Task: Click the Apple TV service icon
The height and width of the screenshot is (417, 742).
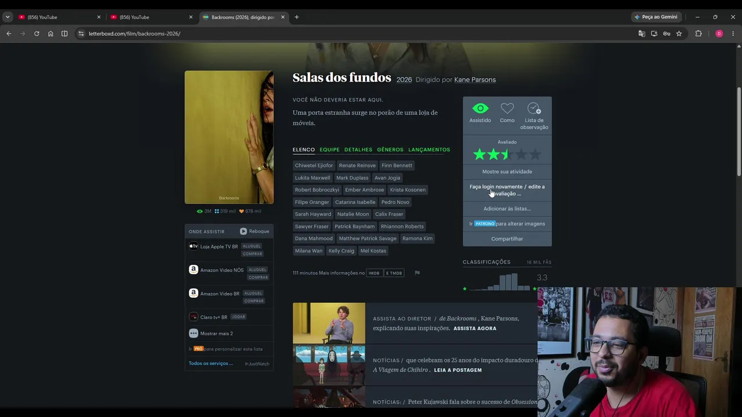Action: pyautogui.click(x=194, y=246)
